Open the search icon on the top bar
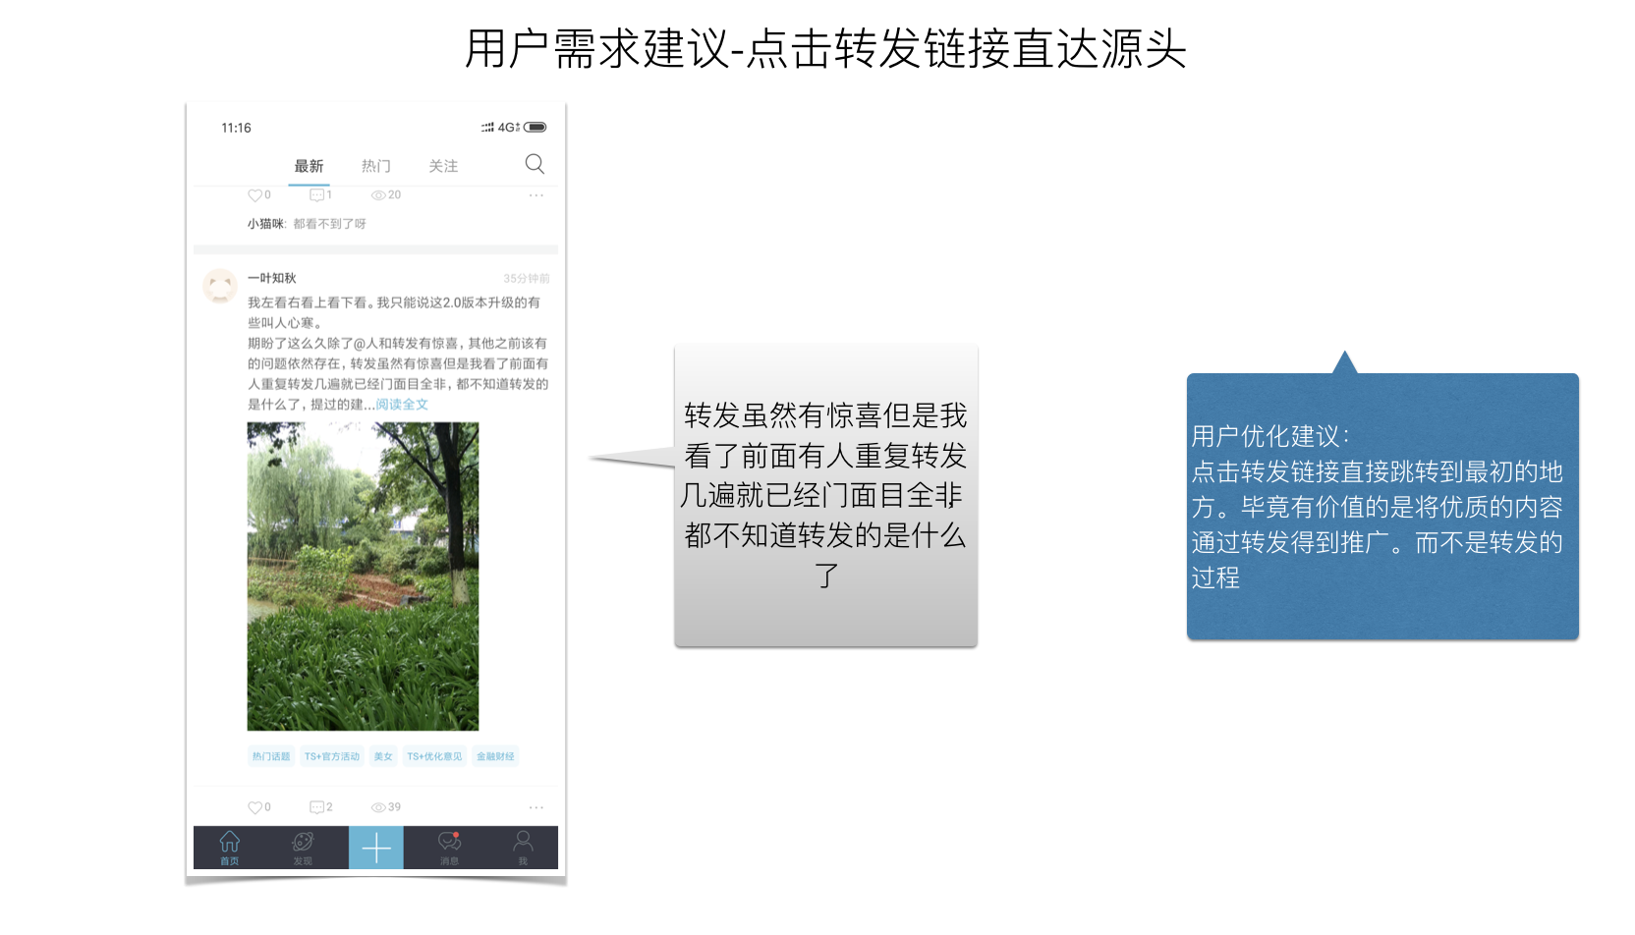 point(534,164)
